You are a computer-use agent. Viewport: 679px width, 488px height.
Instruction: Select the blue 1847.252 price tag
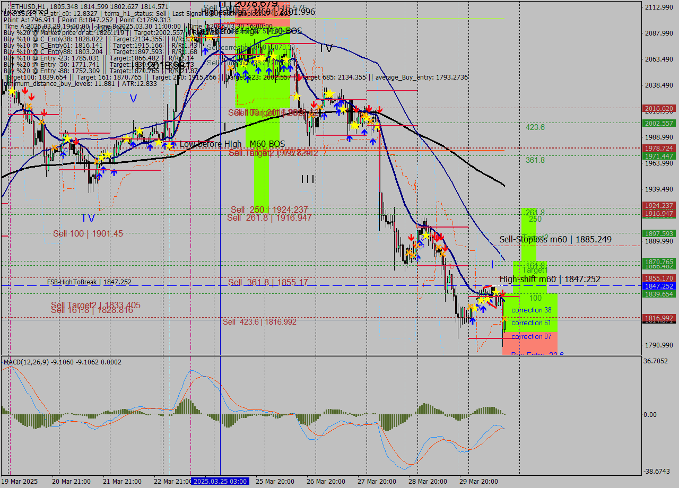(659, 286)
